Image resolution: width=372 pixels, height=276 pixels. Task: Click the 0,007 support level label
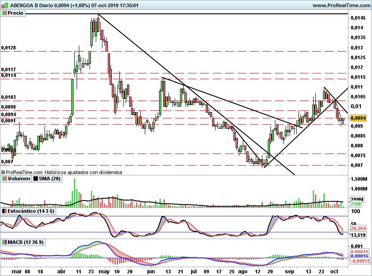point(7,162)
